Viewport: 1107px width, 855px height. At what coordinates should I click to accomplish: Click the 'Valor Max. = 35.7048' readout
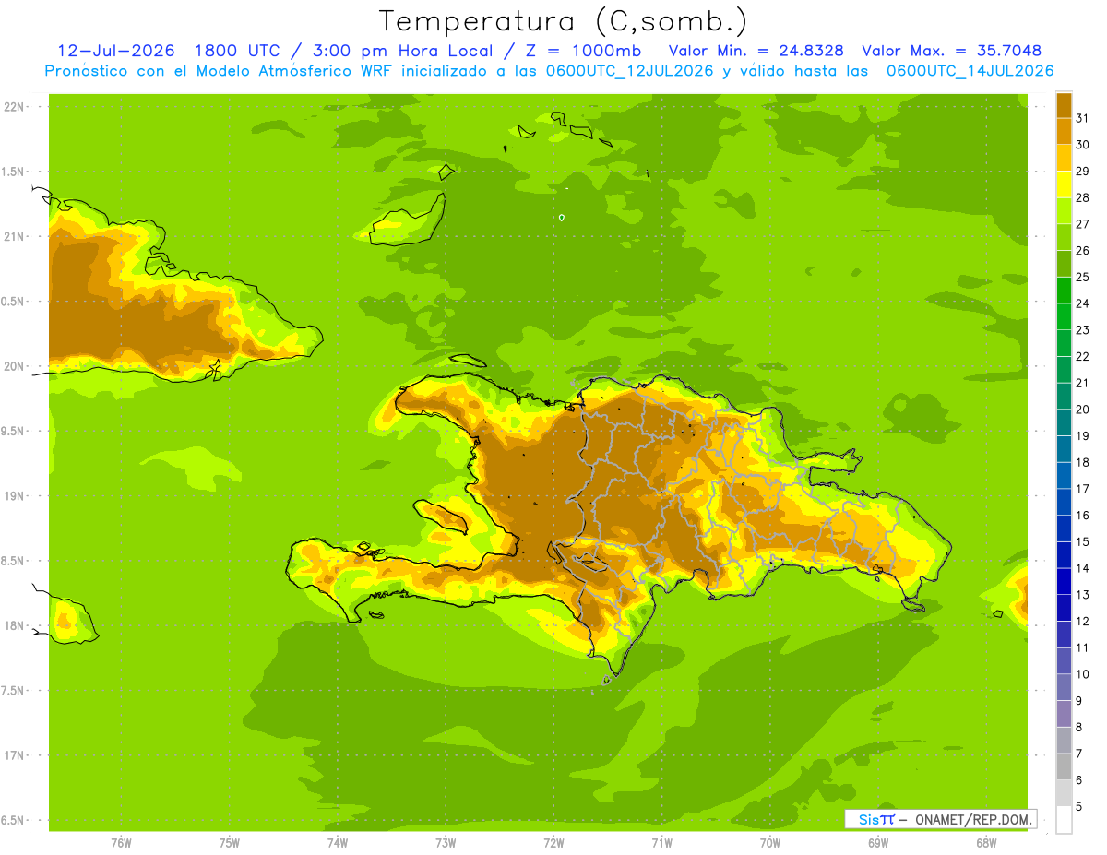point(951,51)
